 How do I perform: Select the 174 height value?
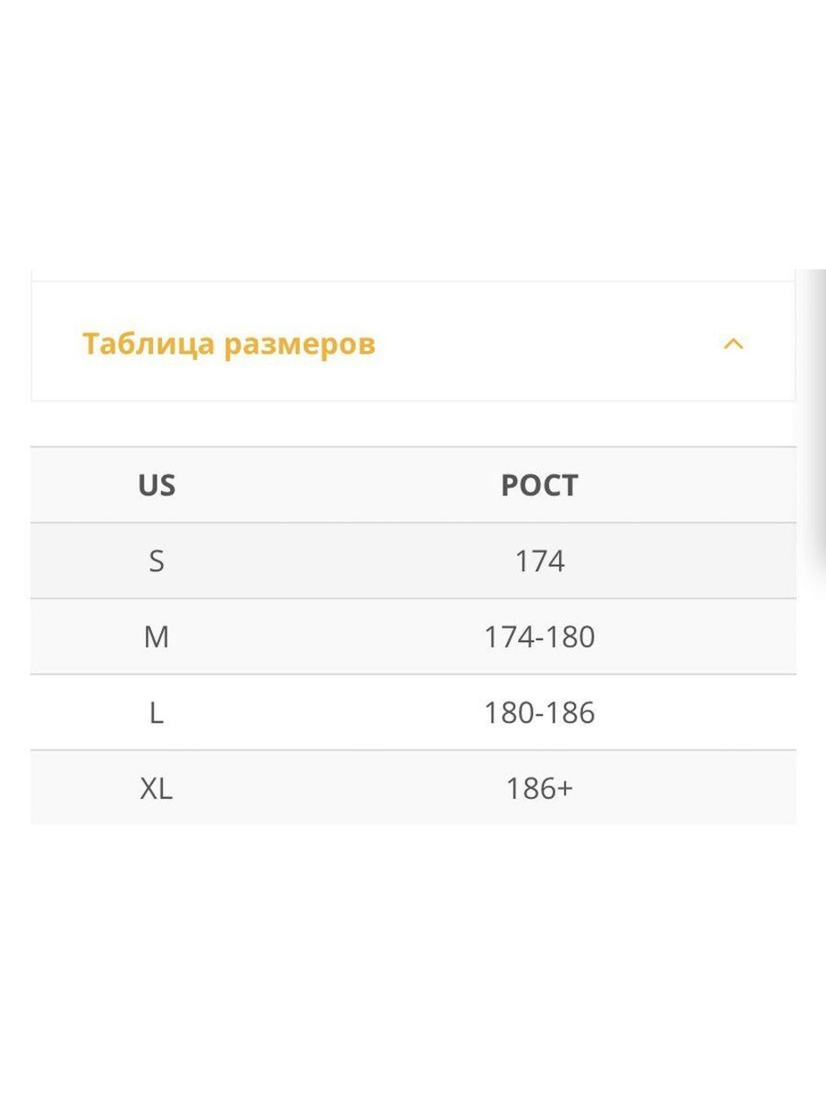click(x=539, y=561)
